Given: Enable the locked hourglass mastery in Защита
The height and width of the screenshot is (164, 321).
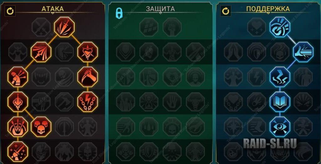Looking at the screenshot, I should (x=149, y=102).
